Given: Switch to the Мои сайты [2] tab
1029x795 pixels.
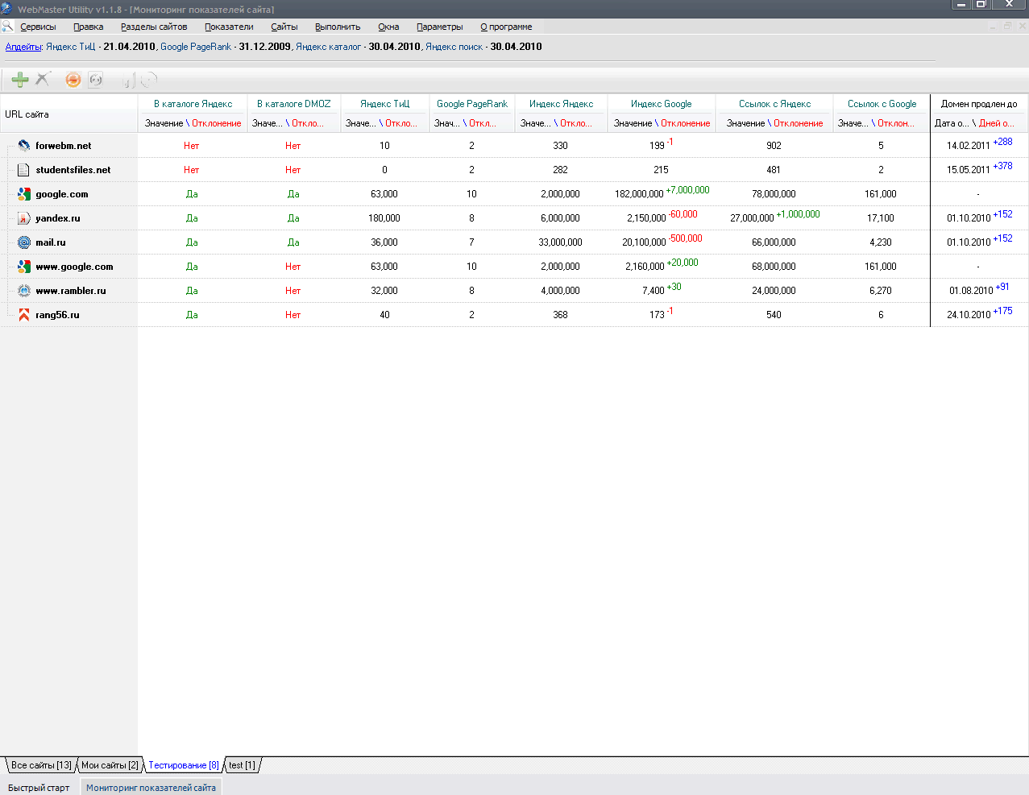Looking at the screenshot, I should [110, 765].
